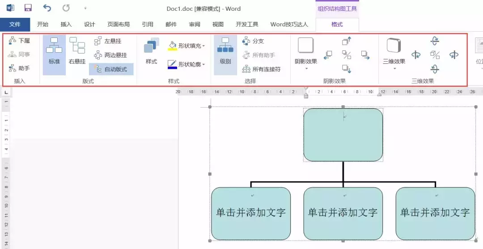Open the 样式 gallery button
This screenshot has width=483, height=249.
tap(151, 51)
